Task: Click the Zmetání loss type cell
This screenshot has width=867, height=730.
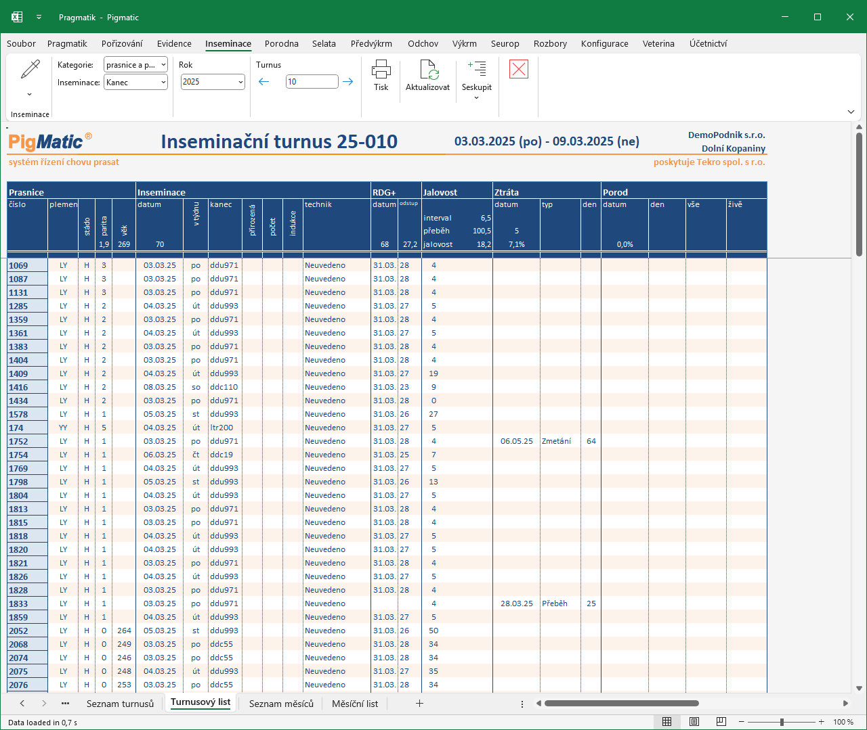Action: (560, 441)
